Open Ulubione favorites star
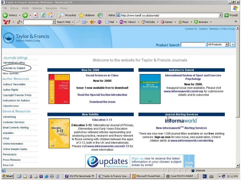The height and width of the screenshot is (180, 241). (81, 15)
